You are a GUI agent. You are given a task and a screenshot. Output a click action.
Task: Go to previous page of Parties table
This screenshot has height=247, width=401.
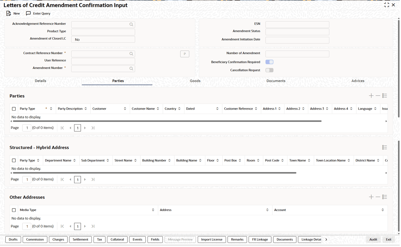(x=70, y=128)
